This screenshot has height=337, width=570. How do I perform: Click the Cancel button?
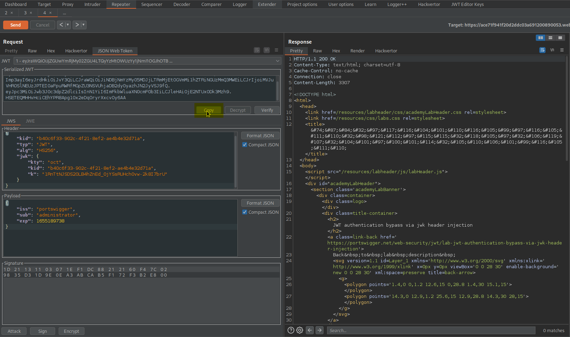point(43,25)
